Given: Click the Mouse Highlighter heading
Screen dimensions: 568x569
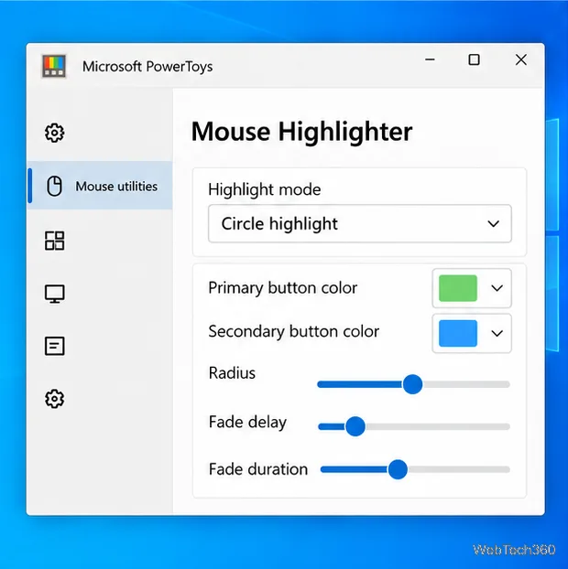Looking at the screenshot, I should (x=301, y=132).
